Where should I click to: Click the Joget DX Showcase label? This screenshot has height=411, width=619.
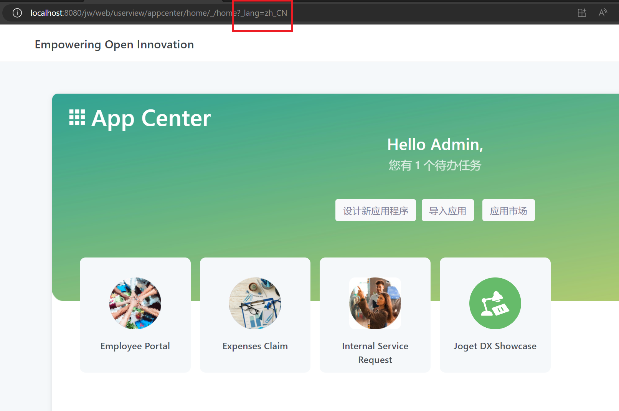495,346
